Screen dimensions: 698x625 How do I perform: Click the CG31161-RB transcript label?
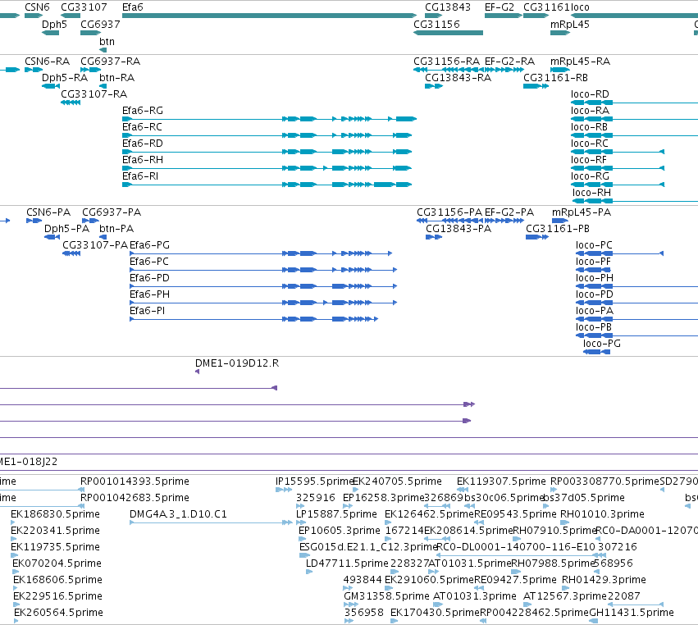[555, 77]
